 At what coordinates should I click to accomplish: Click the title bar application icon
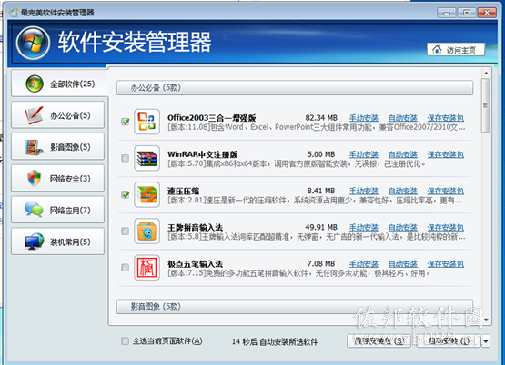[x=14, y=12]
